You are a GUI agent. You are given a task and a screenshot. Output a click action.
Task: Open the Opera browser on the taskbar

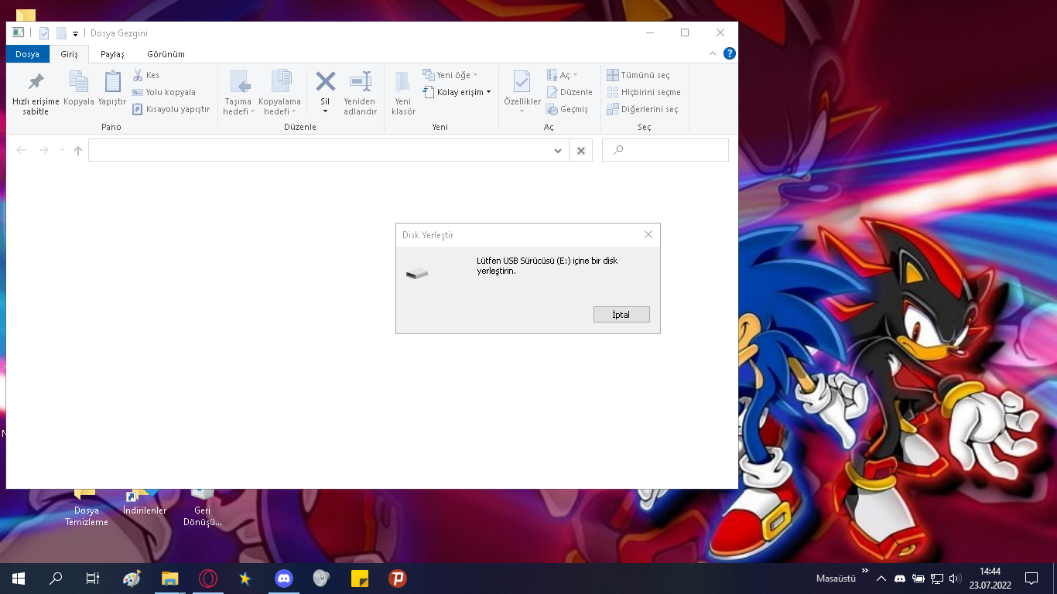point(207,579)
